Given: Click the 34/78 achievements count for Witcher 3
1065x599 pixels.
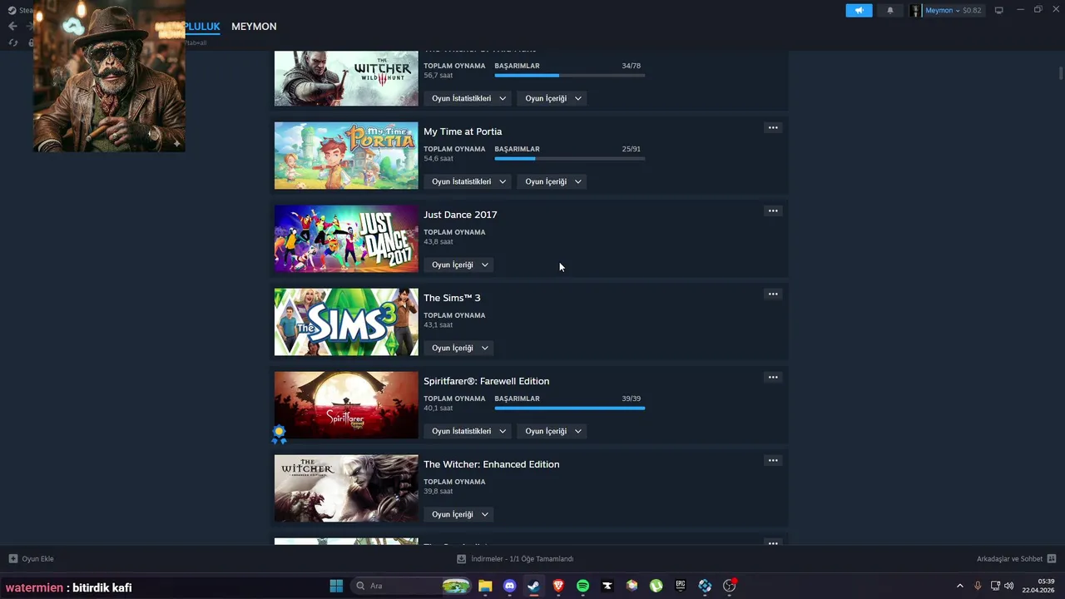Looking at the screenshot, I should tap(631, 66).
